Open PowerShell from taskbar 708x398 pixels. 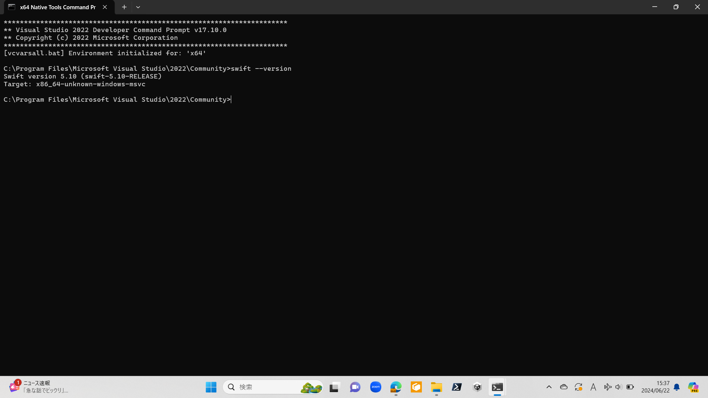[457, 387]
